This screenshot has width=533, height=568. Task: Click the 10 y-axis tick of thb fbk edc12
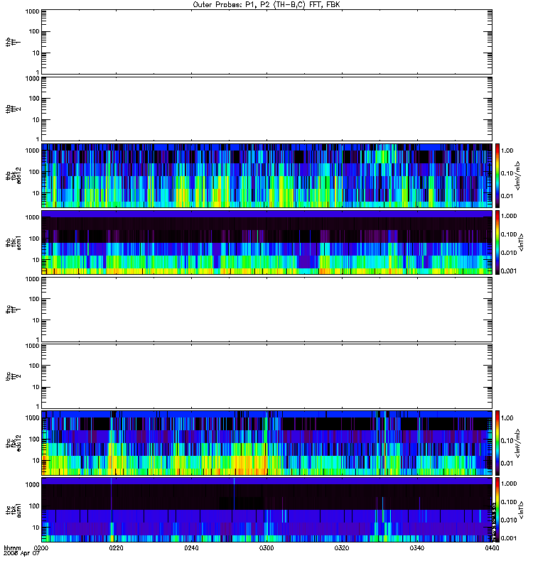click(x=36, y=193)
